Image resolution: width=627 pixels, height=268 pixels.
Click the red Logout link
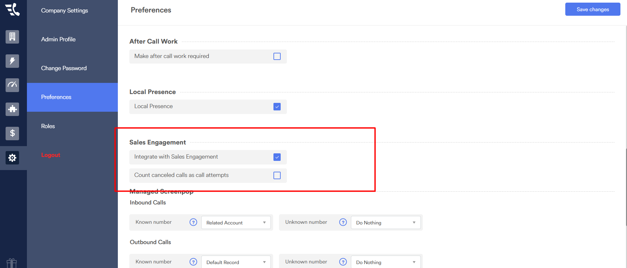tap(51, 155)
